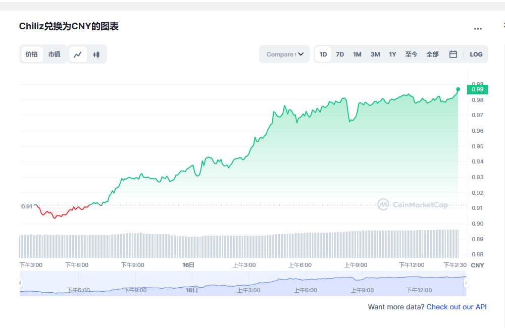Click the chart title Chiliz兑换为CNY的图表
Image resolution: width=505 pixels, height=328 pixels.
point(69,26)
